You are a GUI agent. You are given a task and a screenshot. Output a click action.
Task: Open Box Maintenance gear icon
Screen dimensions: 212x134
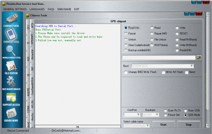click(x=11, y=82)
